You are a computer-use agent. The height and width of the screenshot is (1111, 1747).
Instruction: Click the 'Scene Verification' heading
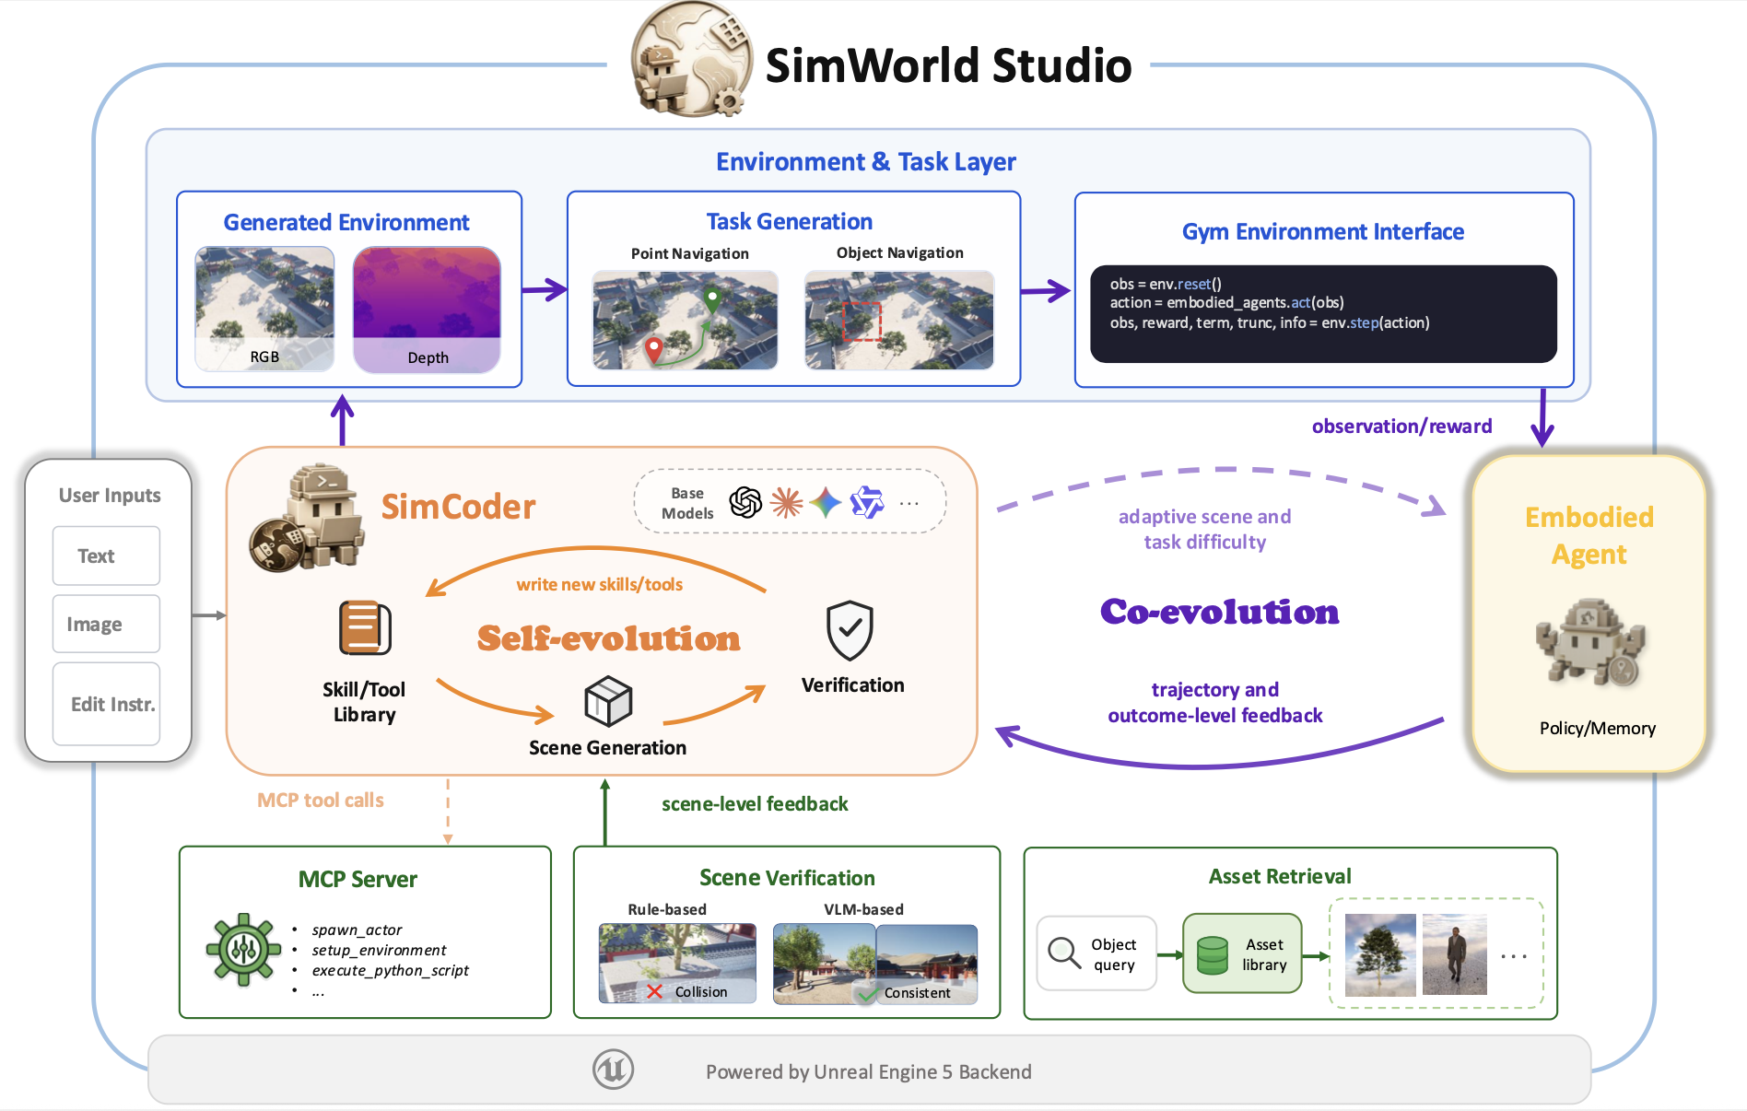click(787, 878)
